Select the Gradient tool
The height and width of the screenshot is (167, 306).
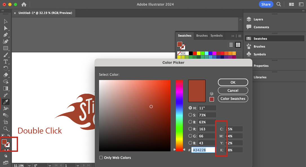pos(6,89)
